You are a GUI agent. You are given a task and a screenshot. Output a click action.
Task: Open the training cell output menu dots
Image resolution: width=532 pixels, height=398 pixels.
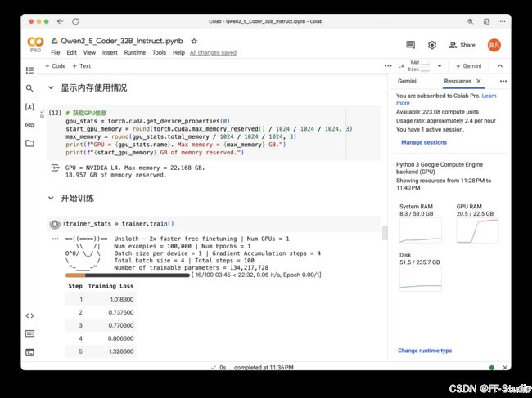56,239
